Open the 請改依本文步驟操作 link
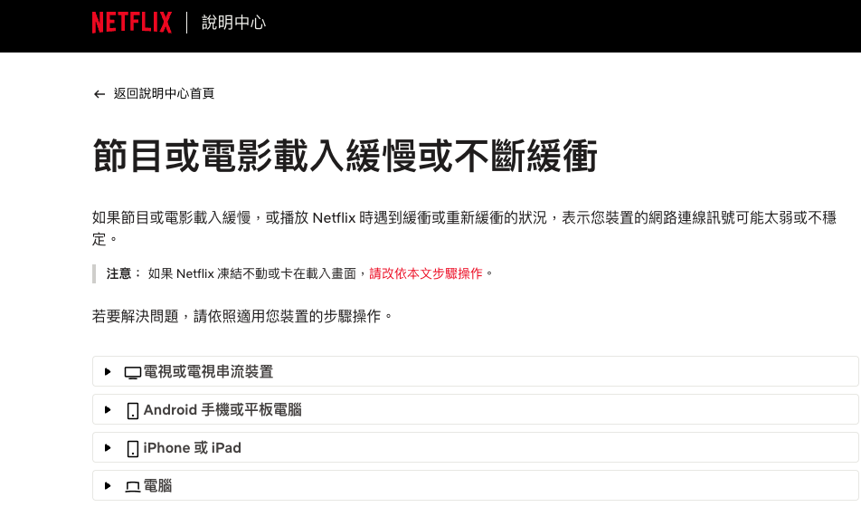Image resolution: width=861 pixels, height=507 pixels. tap(426, 273)
